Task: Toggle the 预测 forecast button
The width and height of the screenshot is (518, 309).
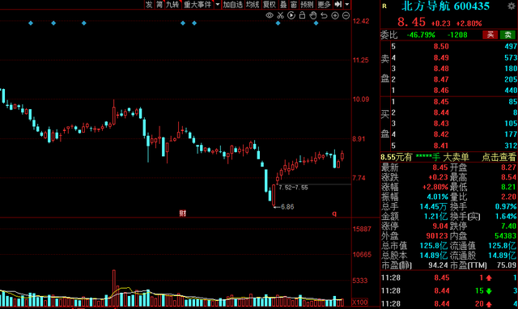Action: pos(307,4)
